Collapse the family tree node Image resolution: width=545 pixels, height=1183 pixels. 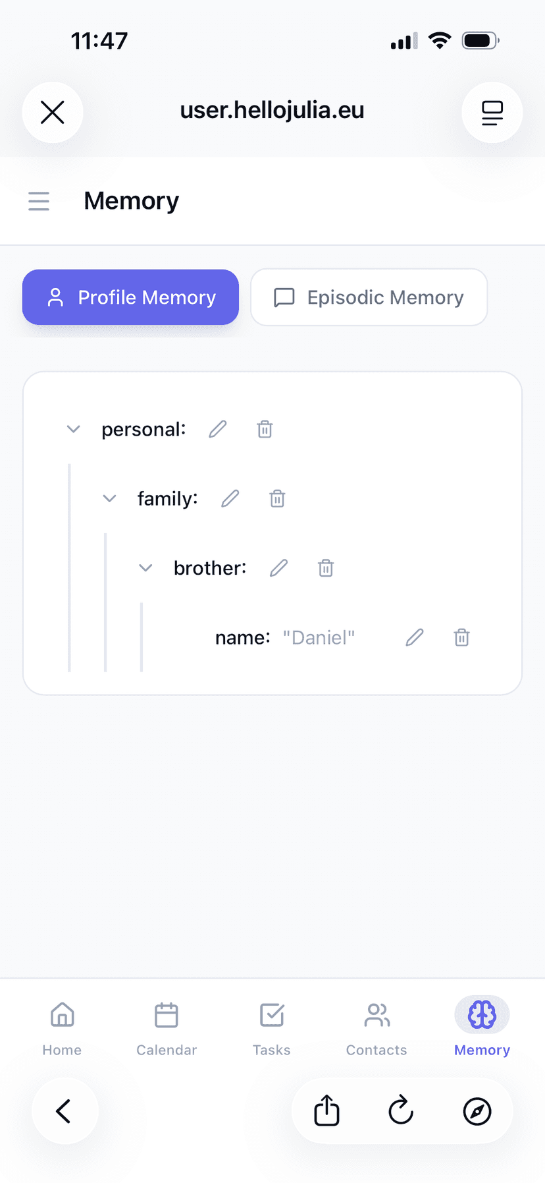[109, 498]
